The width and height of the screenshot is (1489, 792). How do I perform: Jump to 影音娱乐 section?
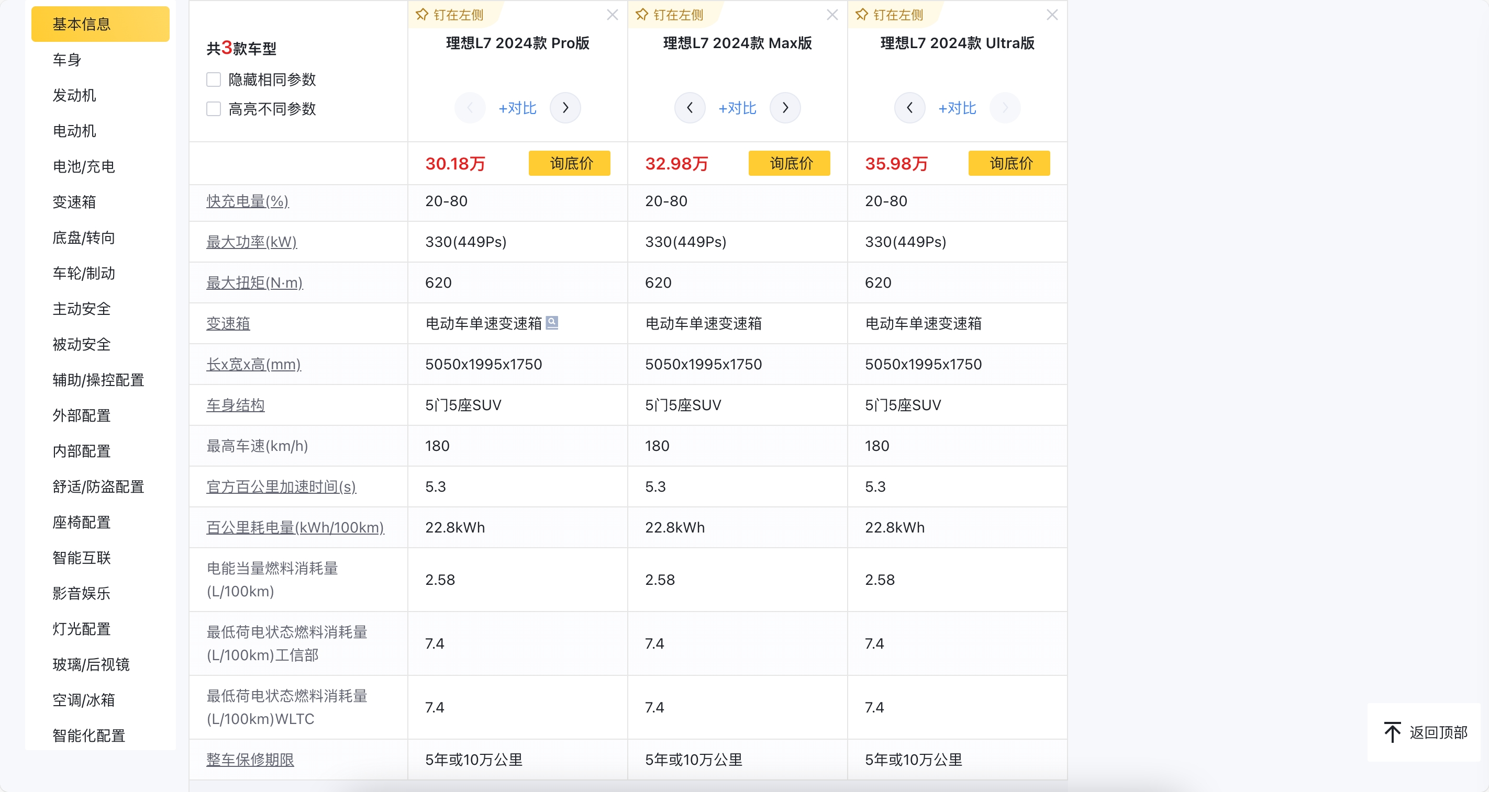click(x=82, y=593)
